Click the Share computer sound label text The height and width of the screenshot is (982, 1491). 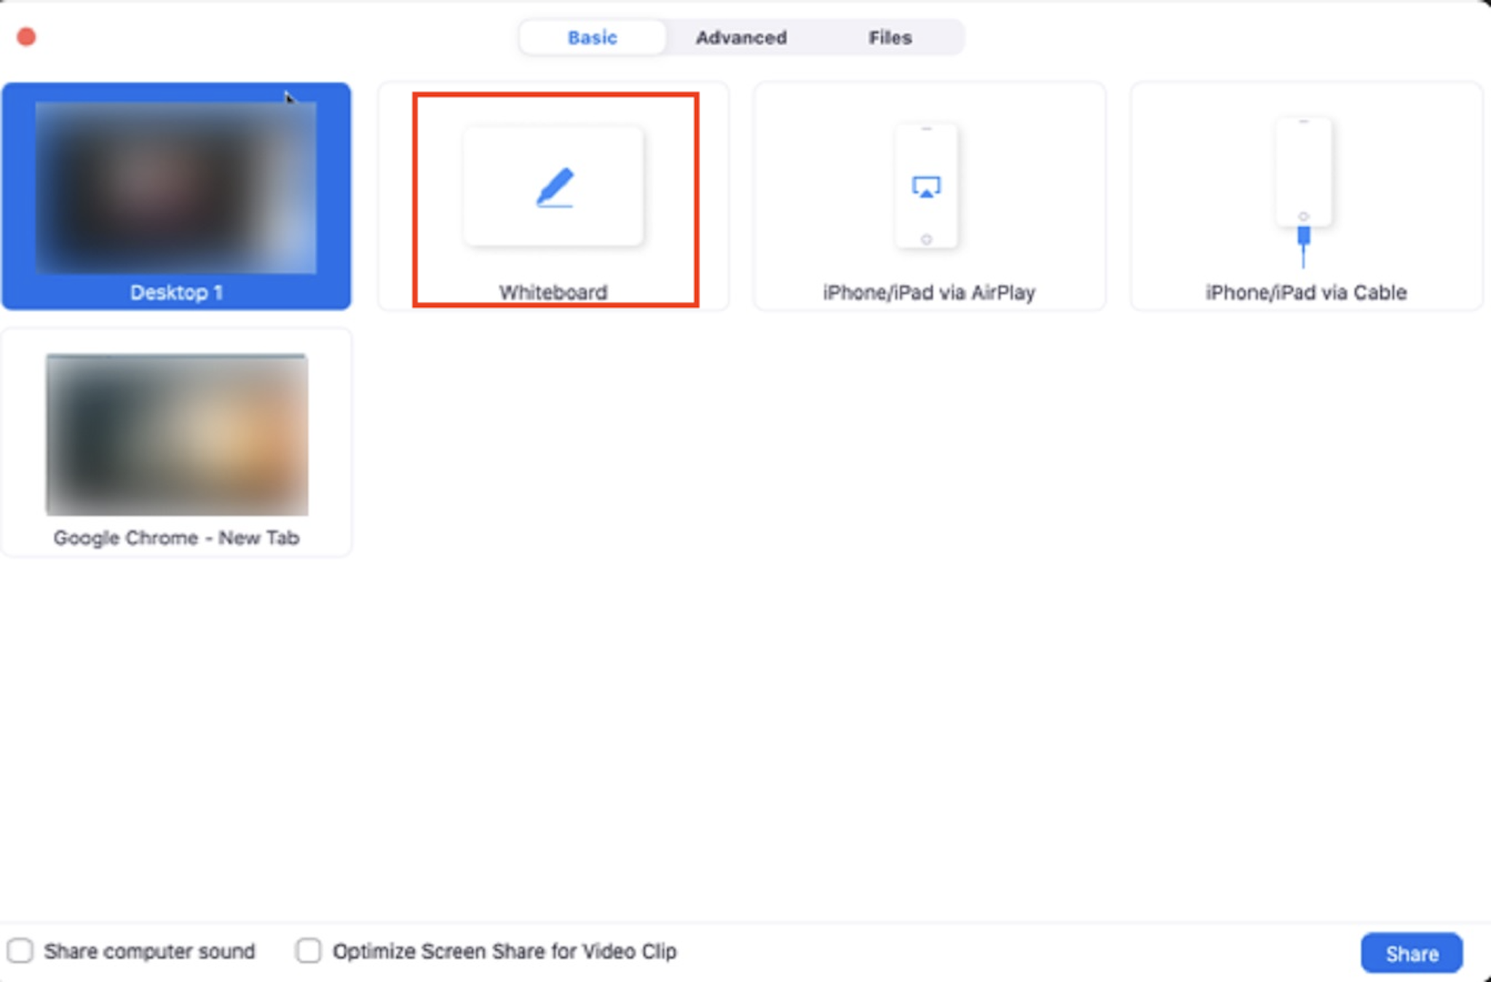pyautogui.click(x=149, y=951)
